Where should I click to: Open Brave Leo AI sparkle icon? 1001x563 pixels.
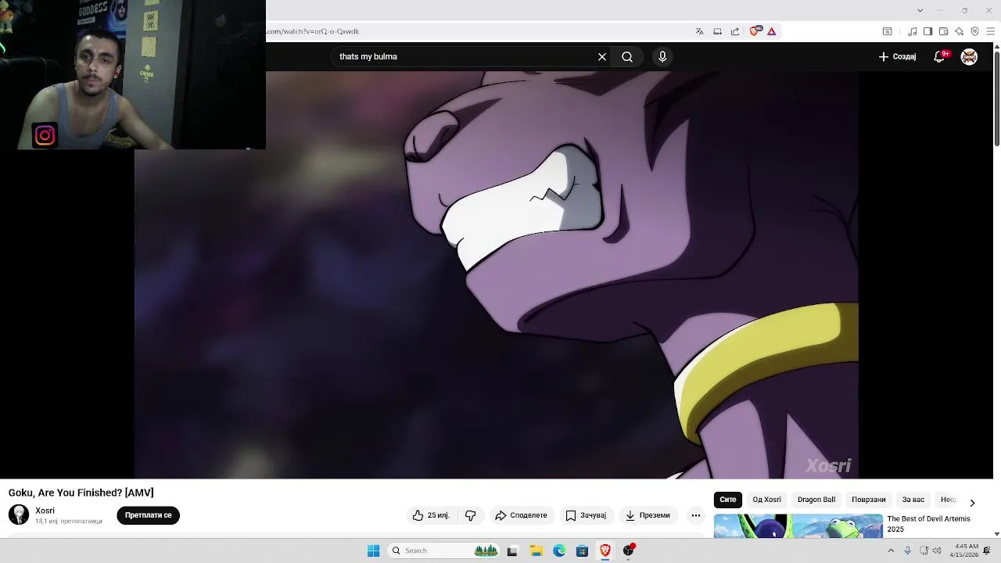click(x=959, y=31)
